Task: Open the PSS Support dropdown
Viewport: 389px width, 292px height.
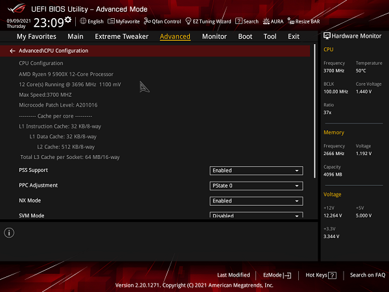Action: [x=256, y=171]
